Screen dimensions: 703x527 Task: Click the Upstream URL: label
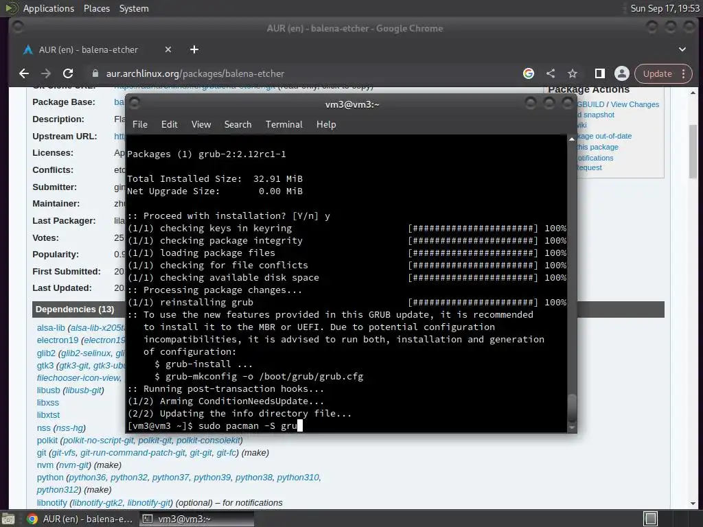[x=65, y=137]
